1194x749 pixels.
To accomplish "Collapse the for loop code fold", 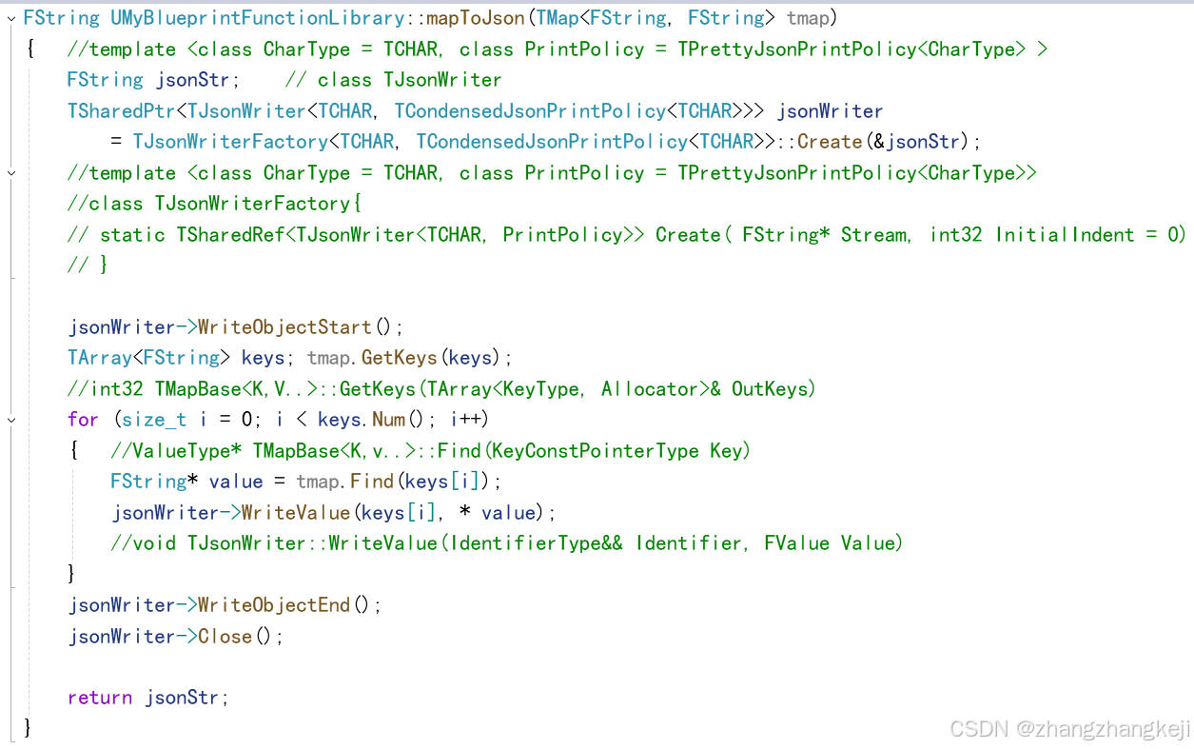I will tap(10, 420).
